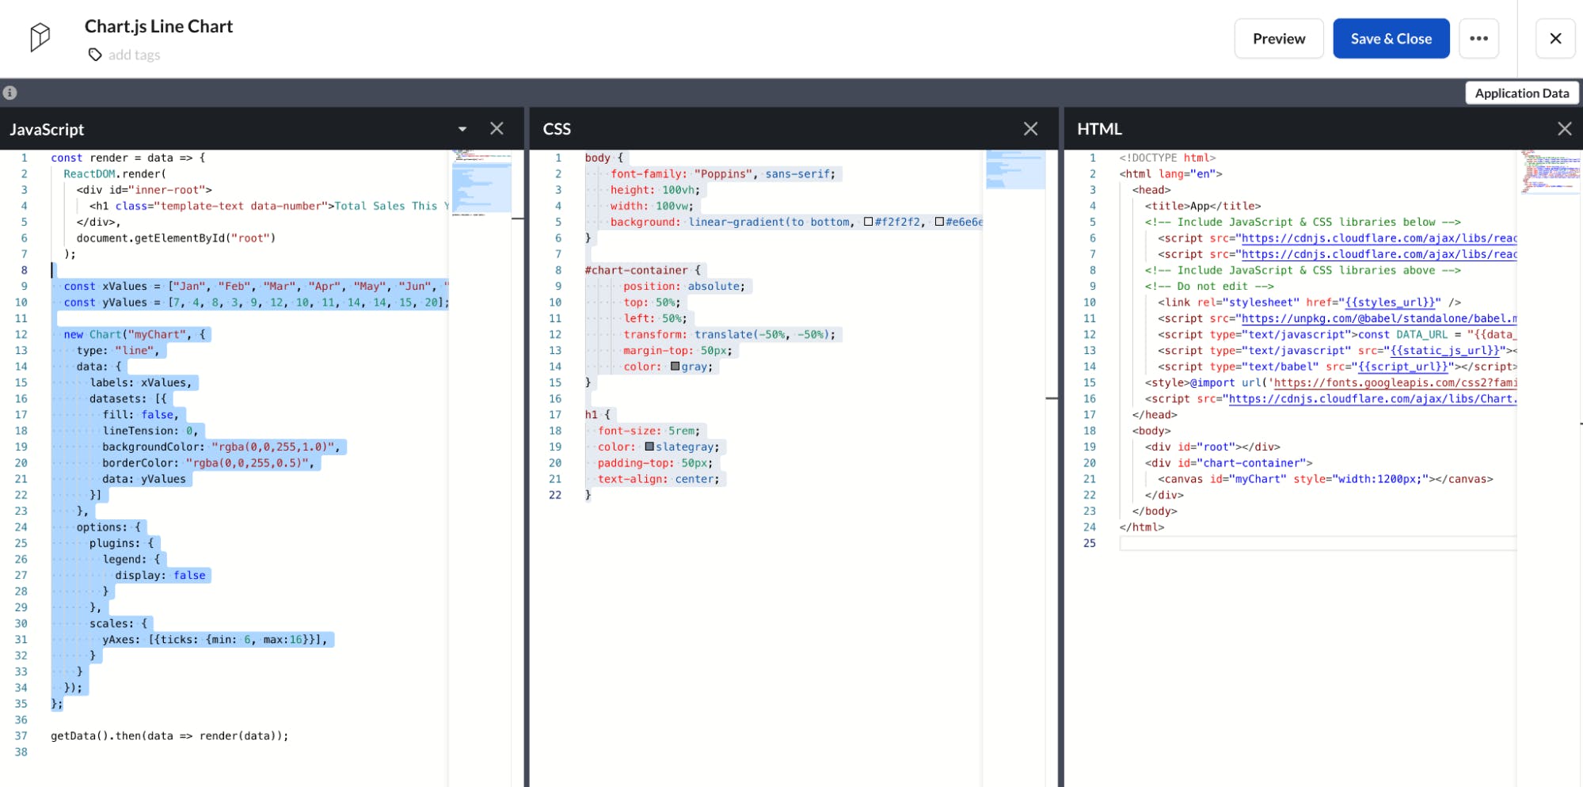Click line number 8 in JavaScript gutter
Image resolution: width=1583 pixels, height=787 pixels.
24,270
